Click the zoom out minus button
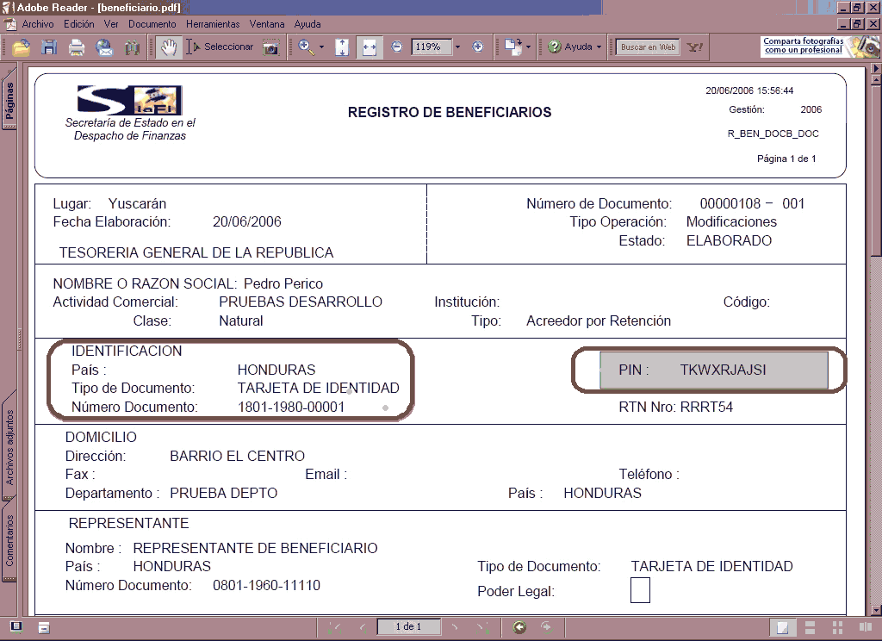882x641 pixels. pyautogui.click(x=396, y=47)
